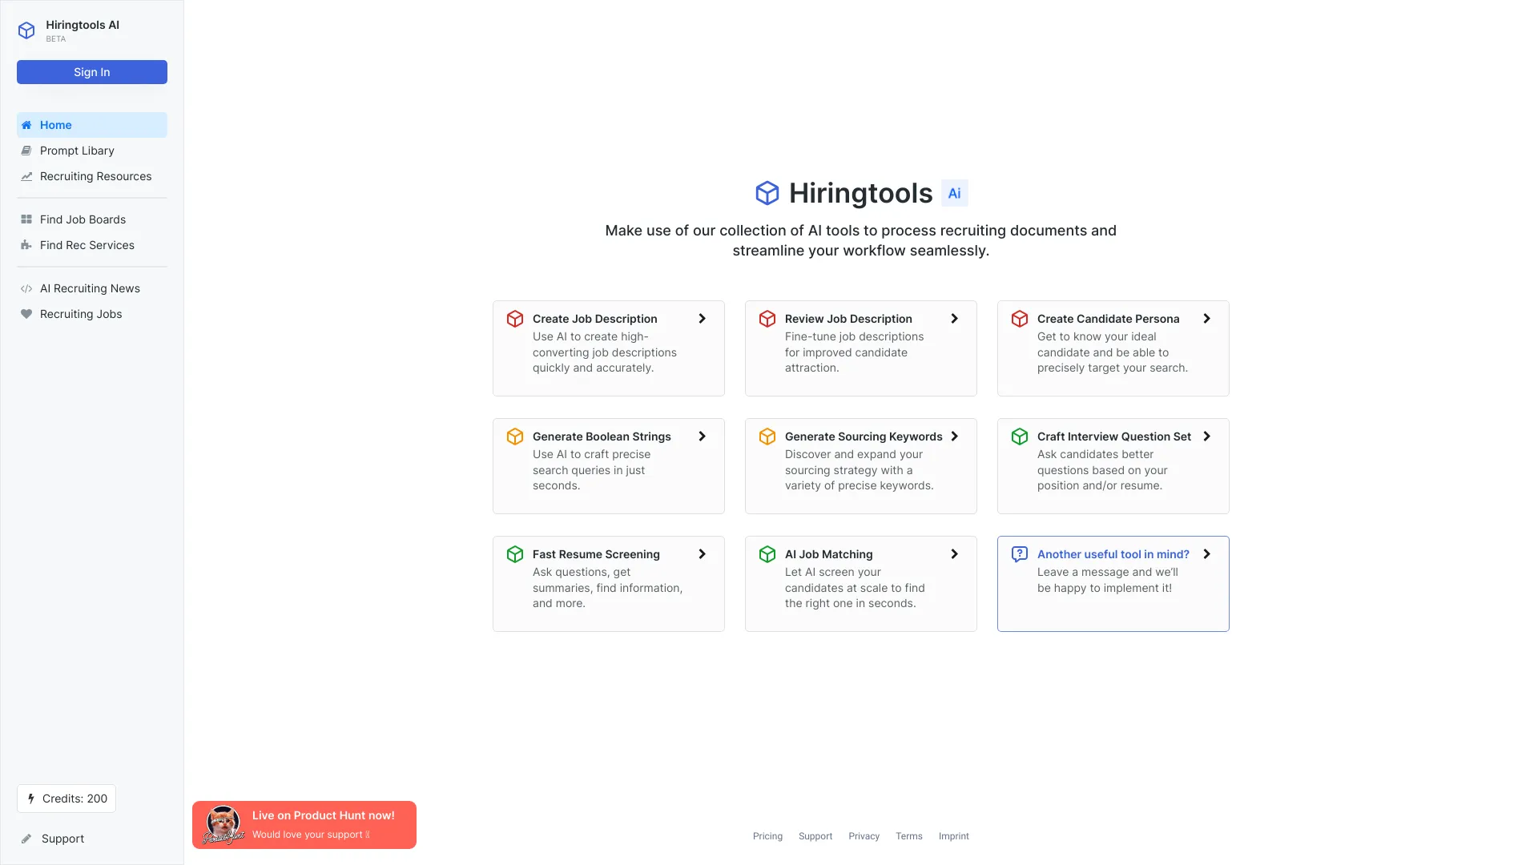Click the Generate Boolean Strings icon
This screenshot has height=865, width=1538.
click(514, 435)
